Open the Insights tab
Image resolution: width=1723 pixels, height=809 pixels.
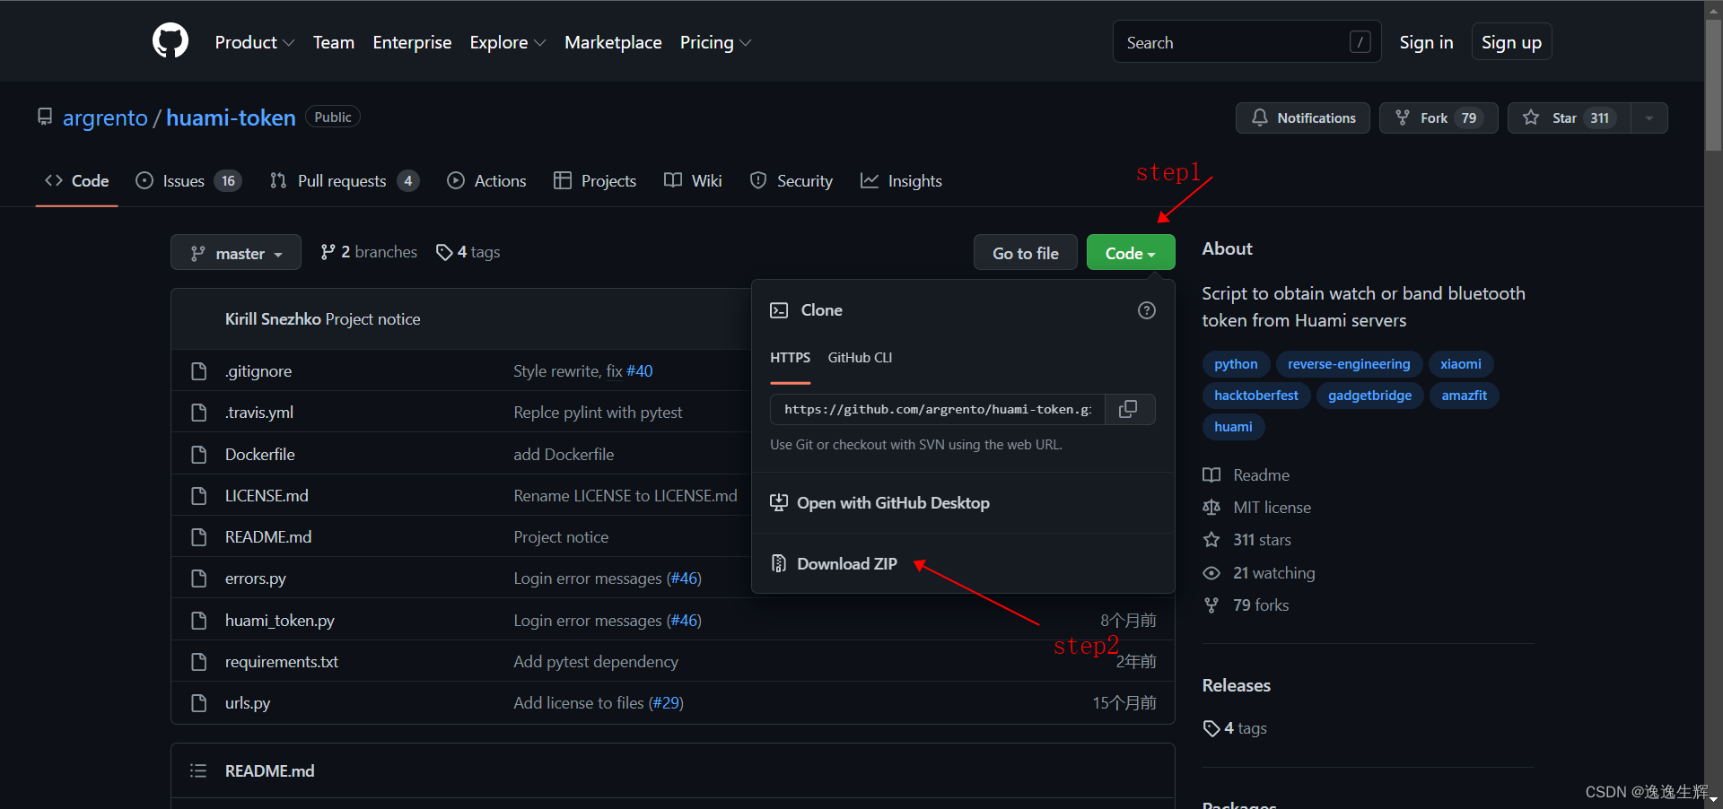901,181
